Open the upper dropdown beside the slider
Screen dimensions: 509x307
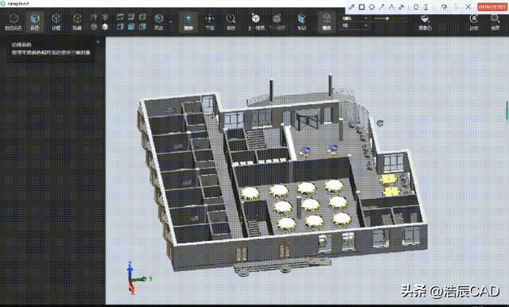click(355, 18)
